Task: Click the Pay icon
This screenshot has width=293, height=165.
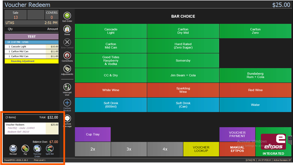Action: (x=25, y=149)
